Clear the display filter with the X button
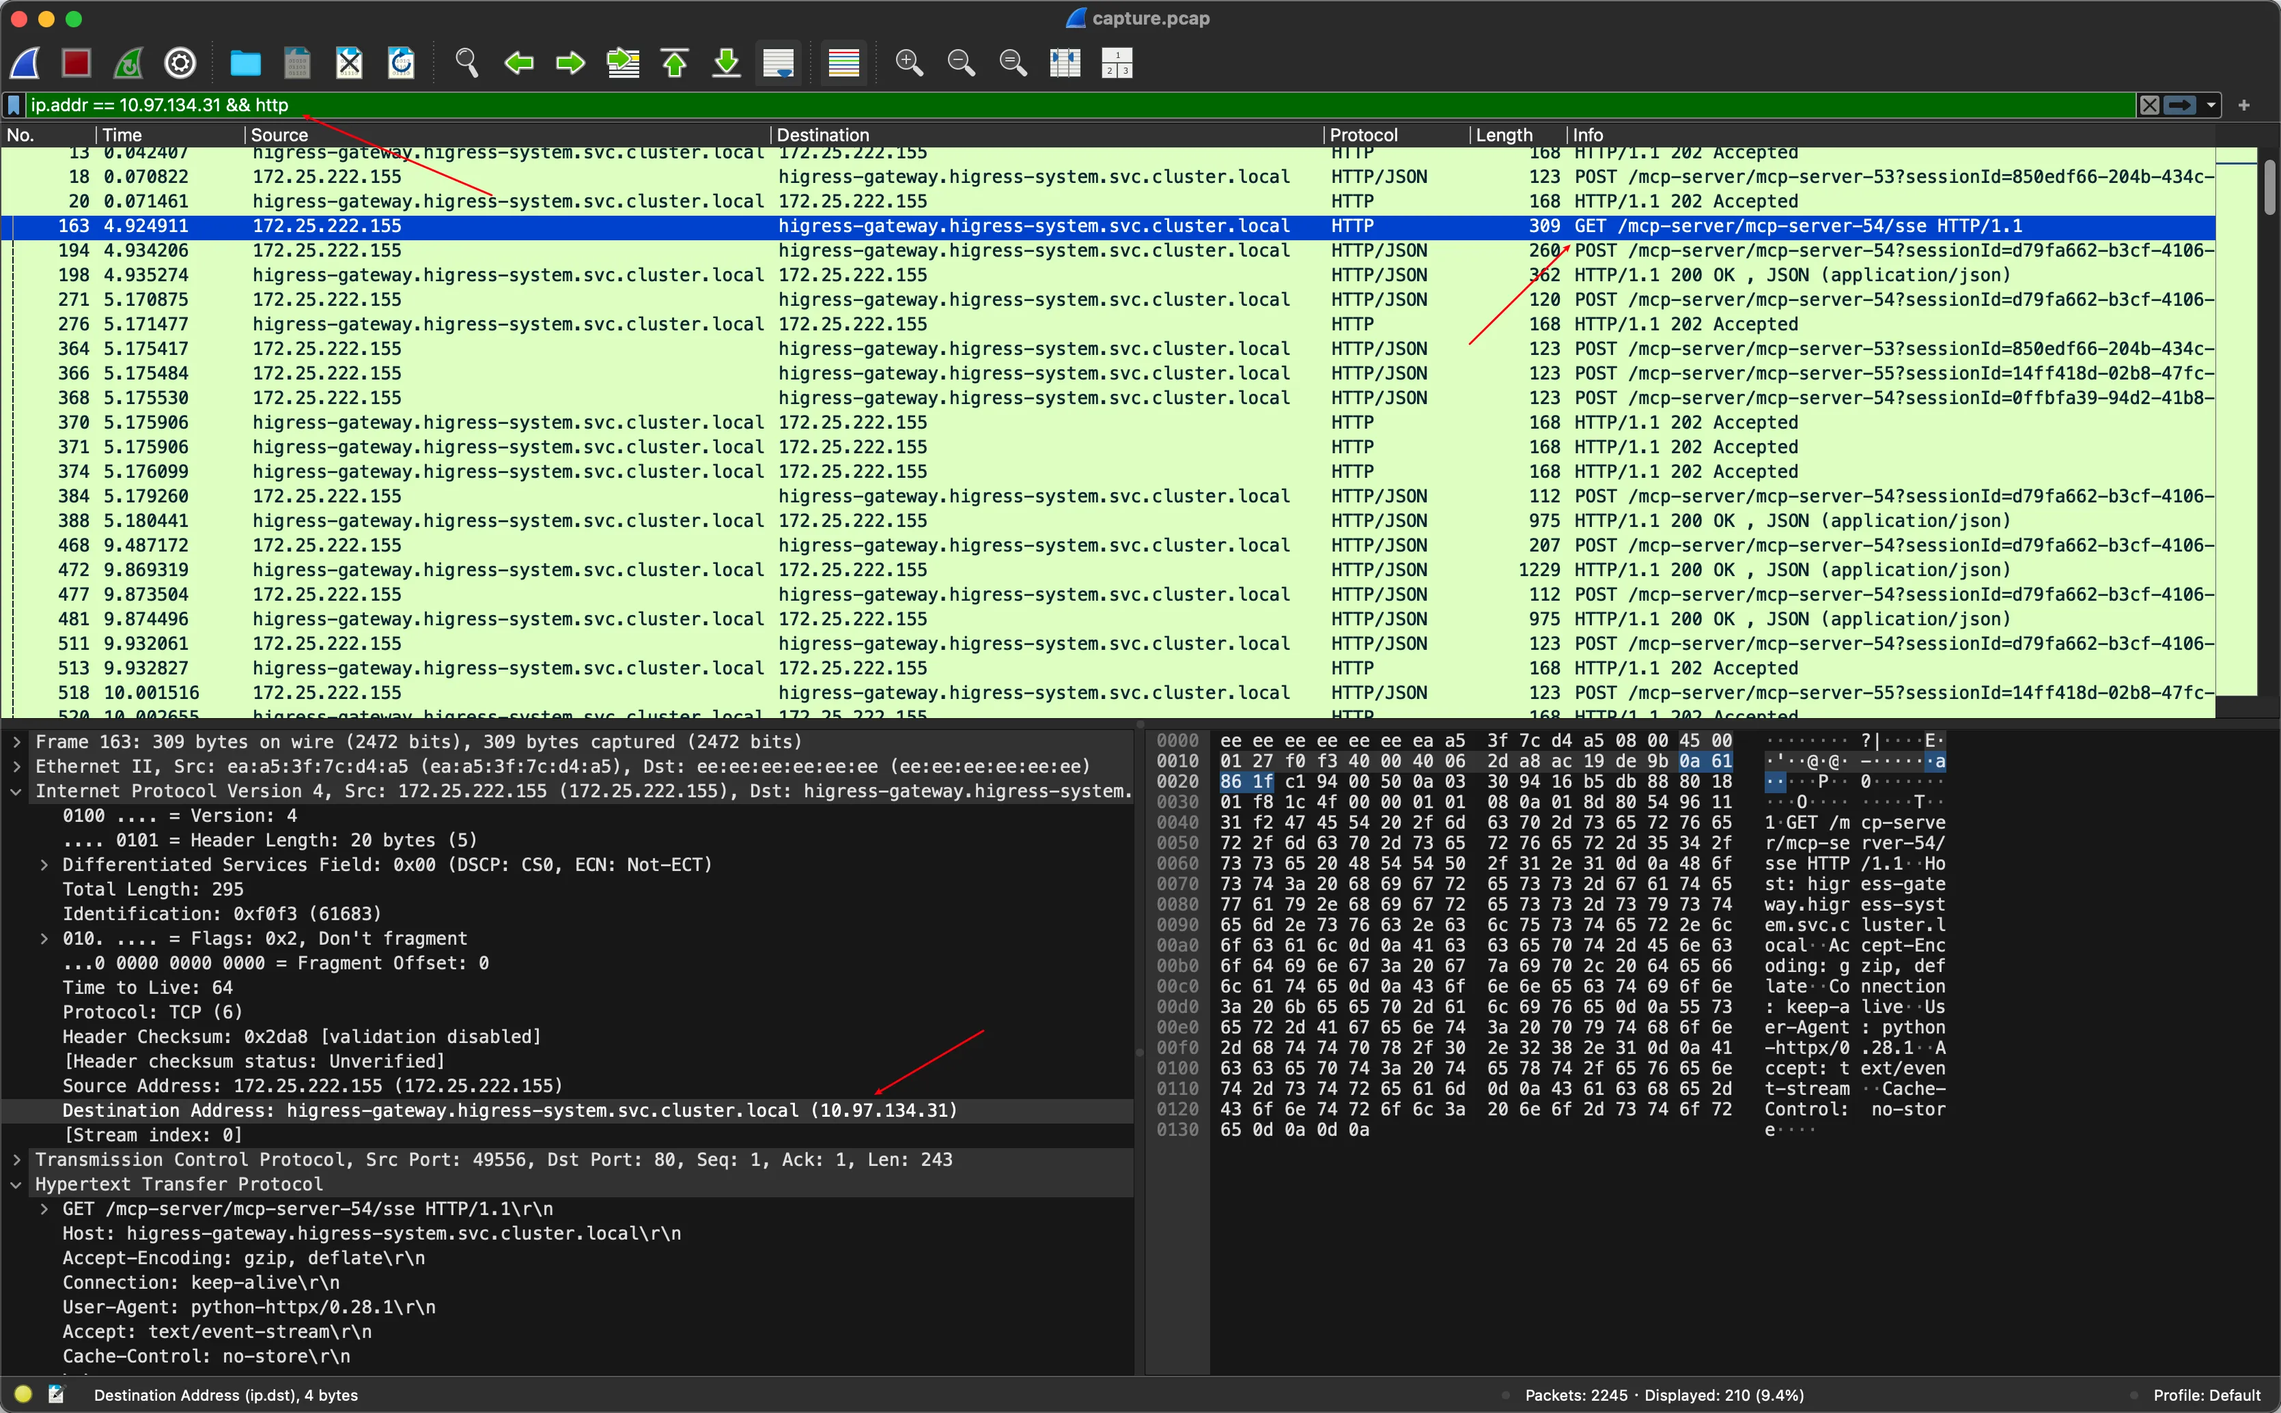 click(2149, 106)
